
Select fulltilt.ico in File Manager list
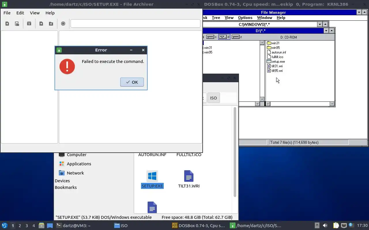pyautogui.click(x=275, y=57)
